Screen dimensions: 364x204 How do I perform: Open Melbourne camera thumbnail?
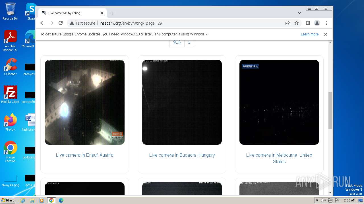(279, 102)
